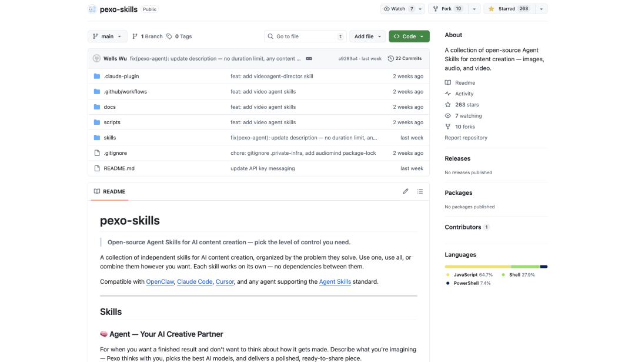Open the .github/workflows folder name
The image size is (635, 362).
click(125, 92)
